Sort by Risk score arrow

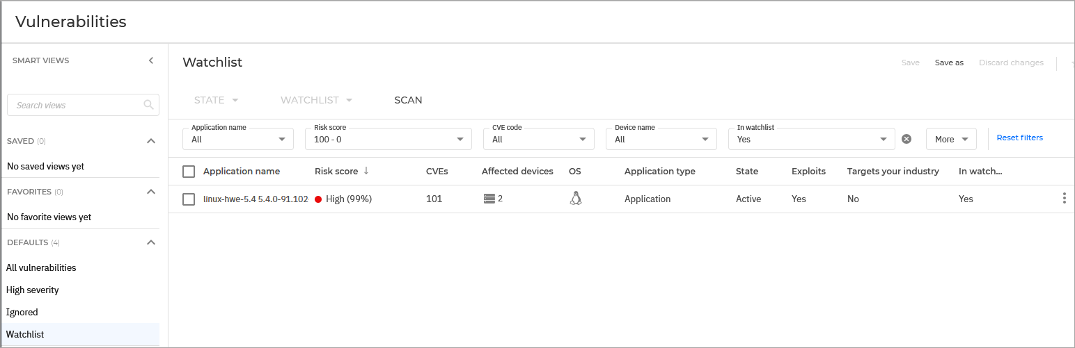[x=366, y=171]
